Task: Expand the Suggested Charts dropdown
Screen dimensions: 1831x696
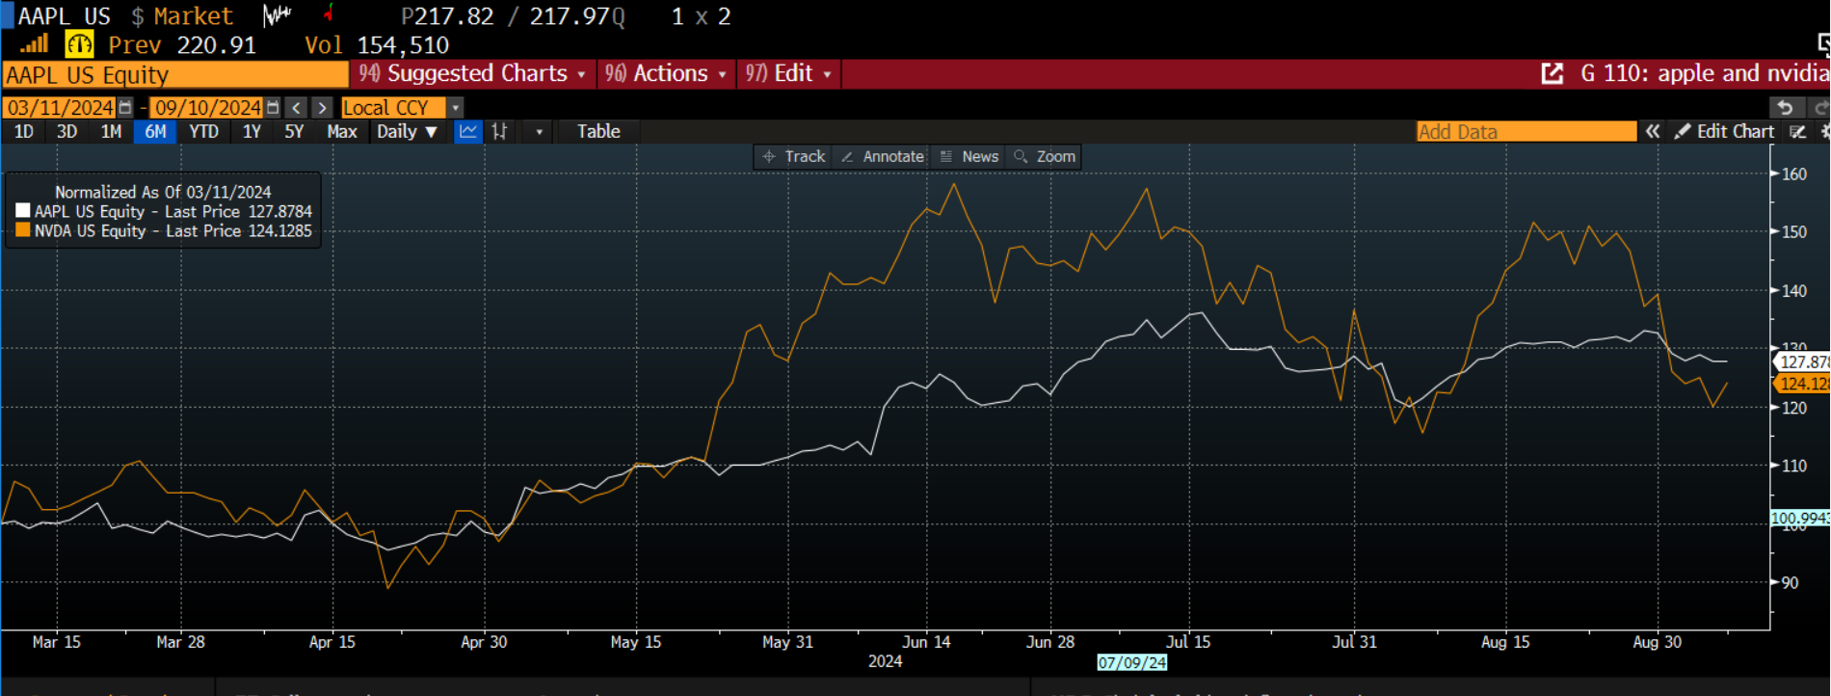Action: [472, 74]
